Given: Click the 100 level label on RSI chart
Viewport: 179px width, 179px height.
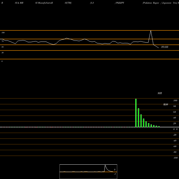Looking at the screenshot, I should click(x=3, y=33).
